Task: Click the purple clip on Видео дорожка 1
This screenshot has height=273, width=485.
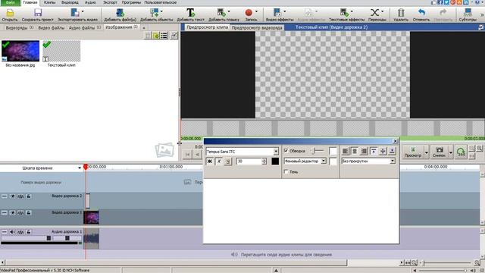Action: point(91,218)
